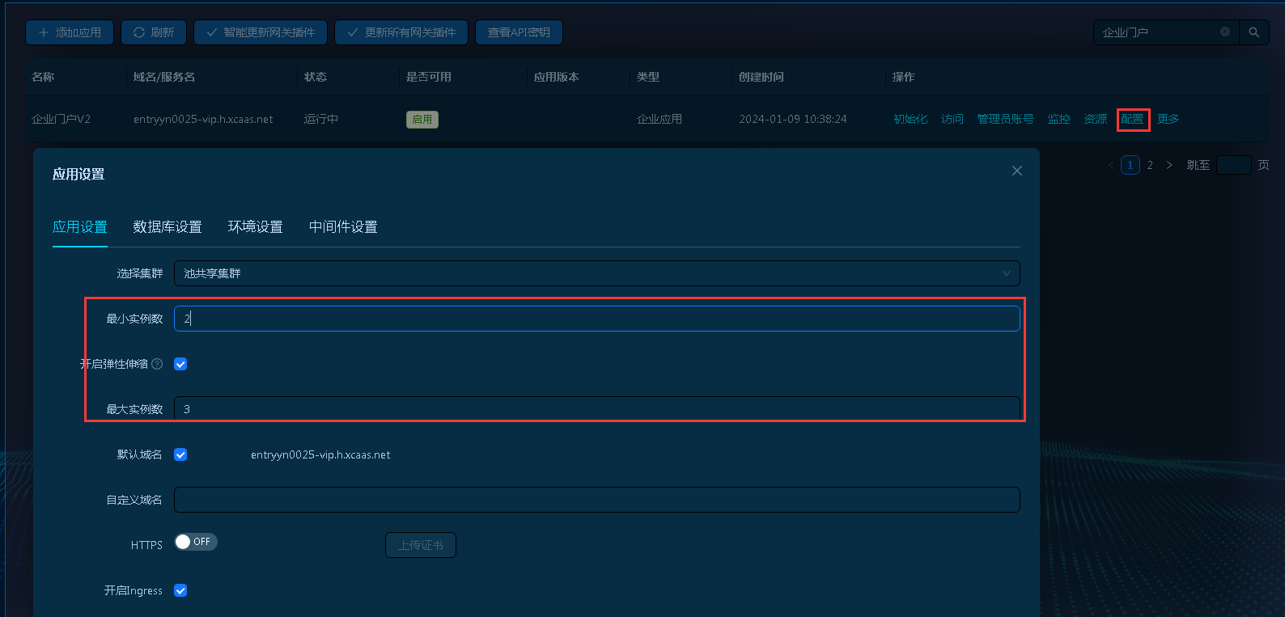Toggle the 默认域名 checkbox

click(x=180, y=454)
